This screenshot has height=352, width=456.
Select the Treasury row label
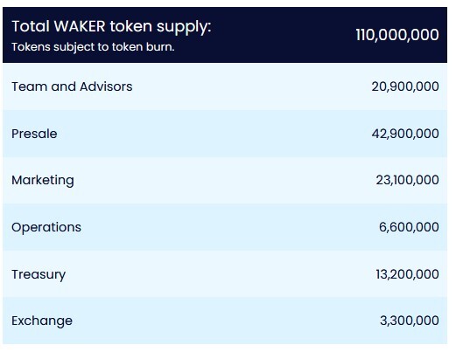point(39,275)
